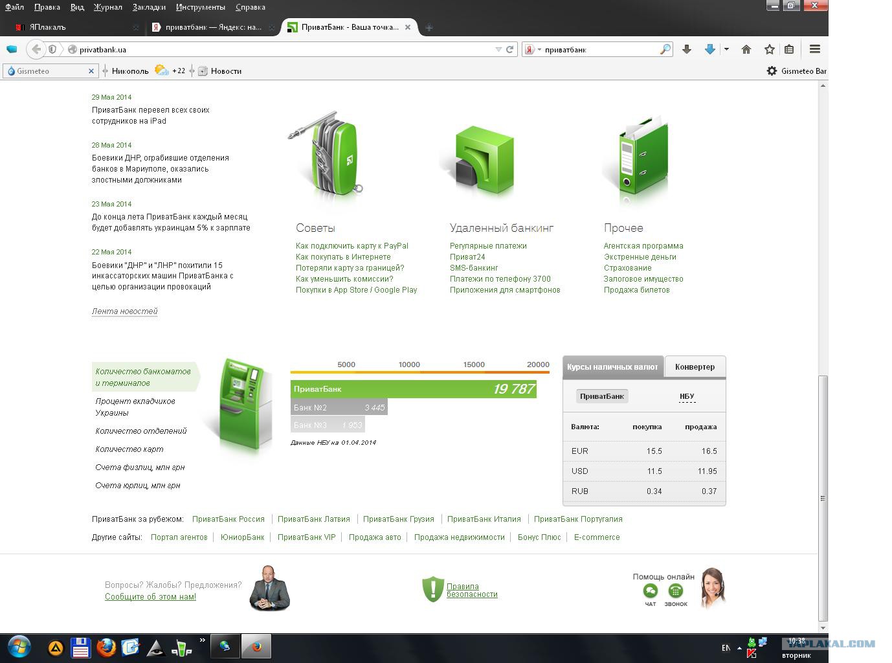Visit ПриватБанк Россия site
892x663 pixels.
pos(229,519)
